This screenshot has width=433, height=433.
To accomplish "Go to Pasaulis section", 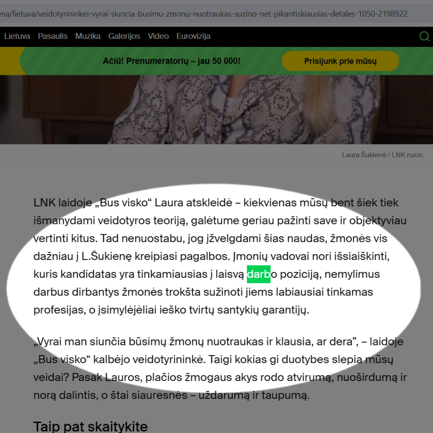I will click(53, 36).
